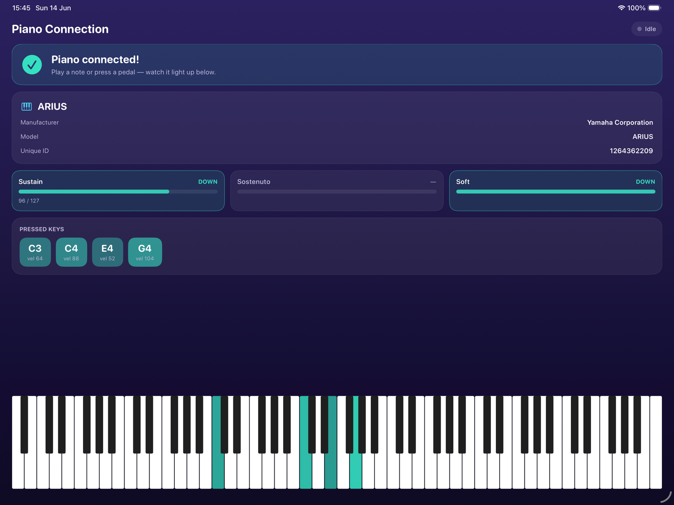Tap the highlighted C3 key on keyboard

(218, 471)
